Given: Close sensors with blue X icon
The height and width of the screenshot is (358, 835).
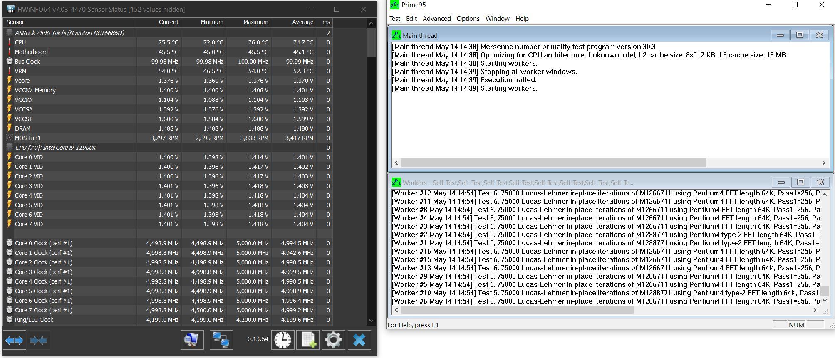Looking at the screenshot, I should [359, 340].
